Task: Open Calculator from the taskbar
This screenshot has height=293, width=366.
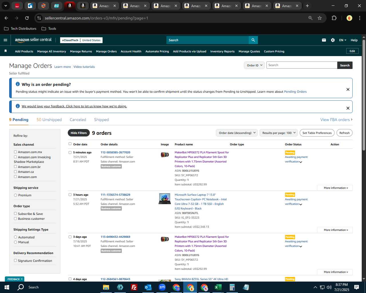Action: pyautogui.click(x=232, y=287)
